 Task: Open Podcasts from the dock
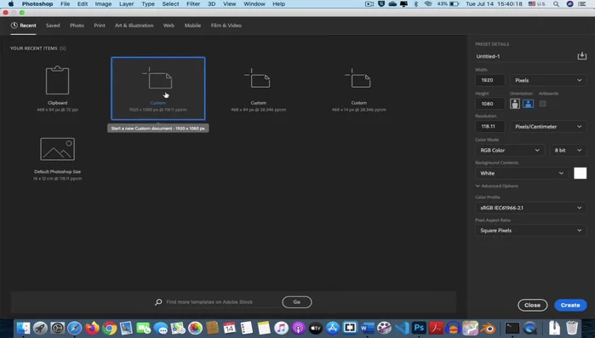[298, 328]
